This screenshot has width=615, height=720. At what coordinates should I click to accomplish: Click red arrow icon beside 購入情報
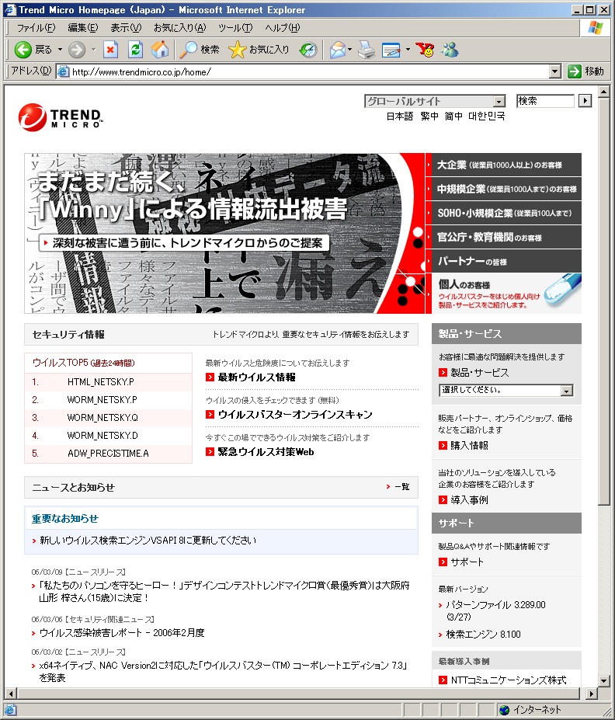pyautogui.click(x=443, y=445)
